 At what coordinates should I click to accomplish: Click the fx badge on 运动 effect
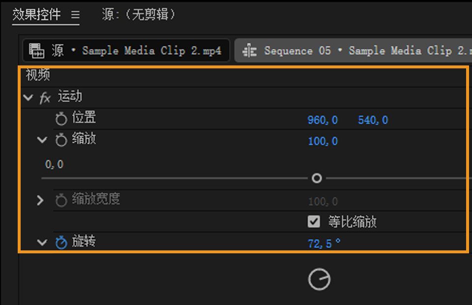point(44,97)
